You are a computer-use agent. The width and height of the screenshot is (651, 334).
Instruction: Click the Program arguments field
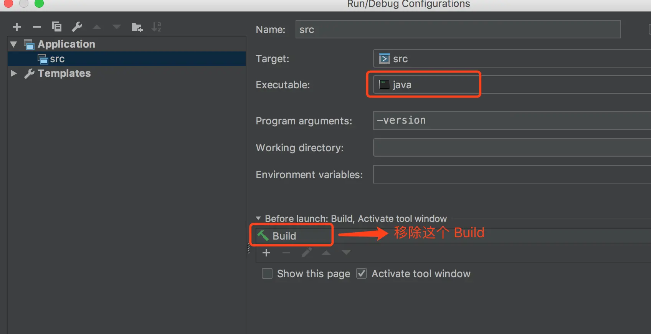coord(512,121)
